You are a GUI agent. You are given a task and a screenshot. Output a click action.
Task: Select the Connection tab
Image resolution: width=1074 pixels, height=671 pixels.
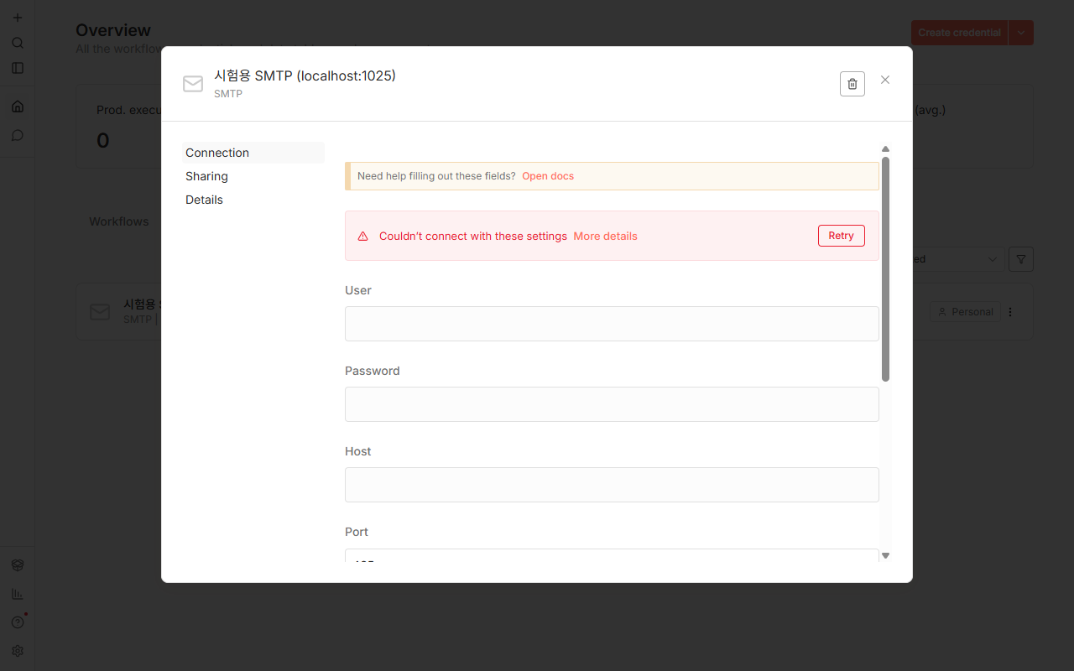click(x=253, y=153)
